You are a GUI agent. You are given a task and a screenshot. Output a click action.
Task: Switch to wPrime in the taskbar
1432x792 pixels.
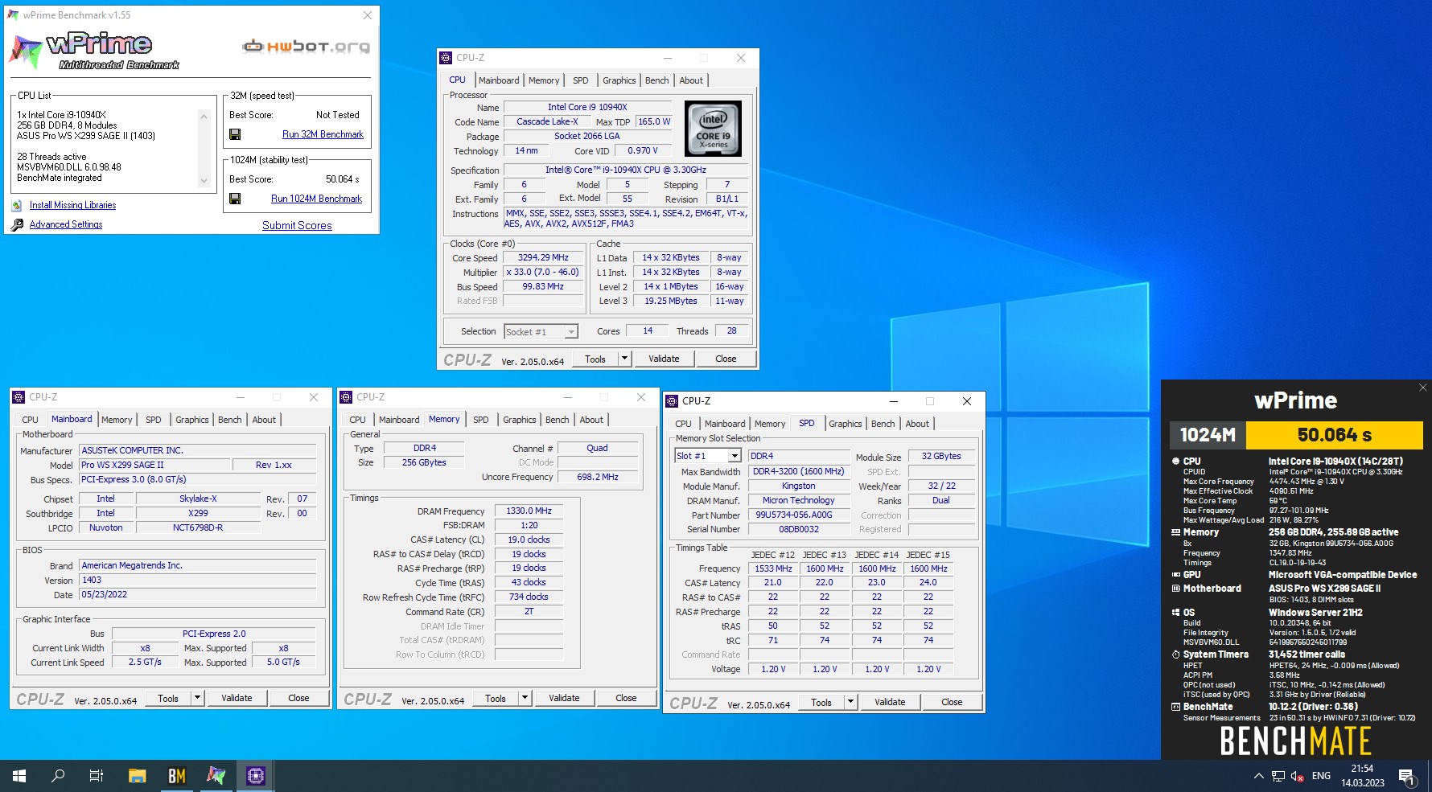(x=216, y=776)
